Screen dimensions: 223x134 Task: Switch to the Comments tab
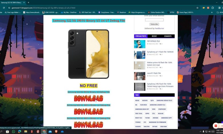pyautogui.click(x=168, y=36)
